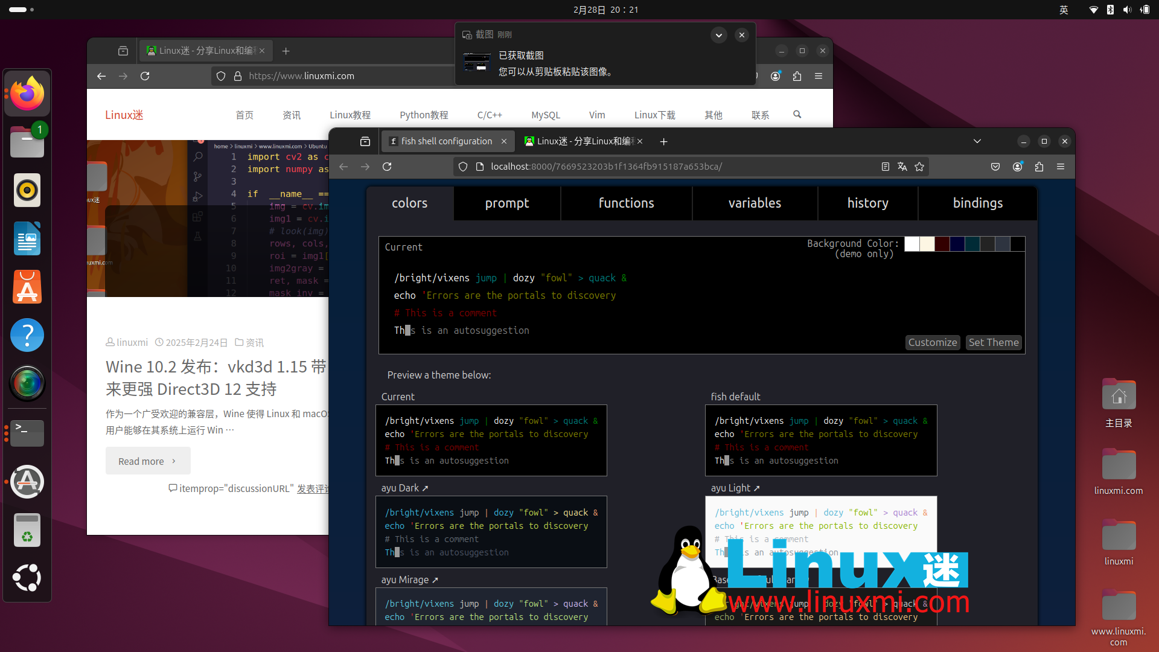Open linuxmi.com folder on desktop
The height and width of the screenshot is (652, 1159).
point(1119,472)
